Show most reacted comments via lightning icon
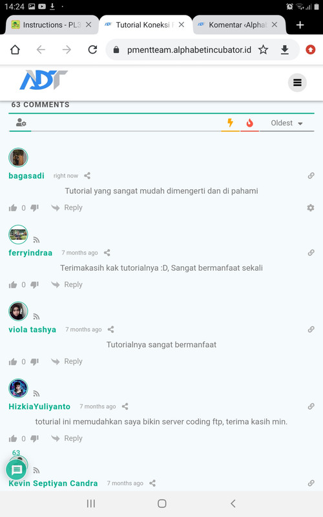This screenshot has height=517, width=323. click(231, 123)
